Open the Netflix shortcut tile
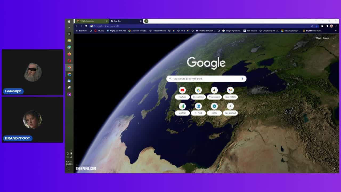 point(214,109)
